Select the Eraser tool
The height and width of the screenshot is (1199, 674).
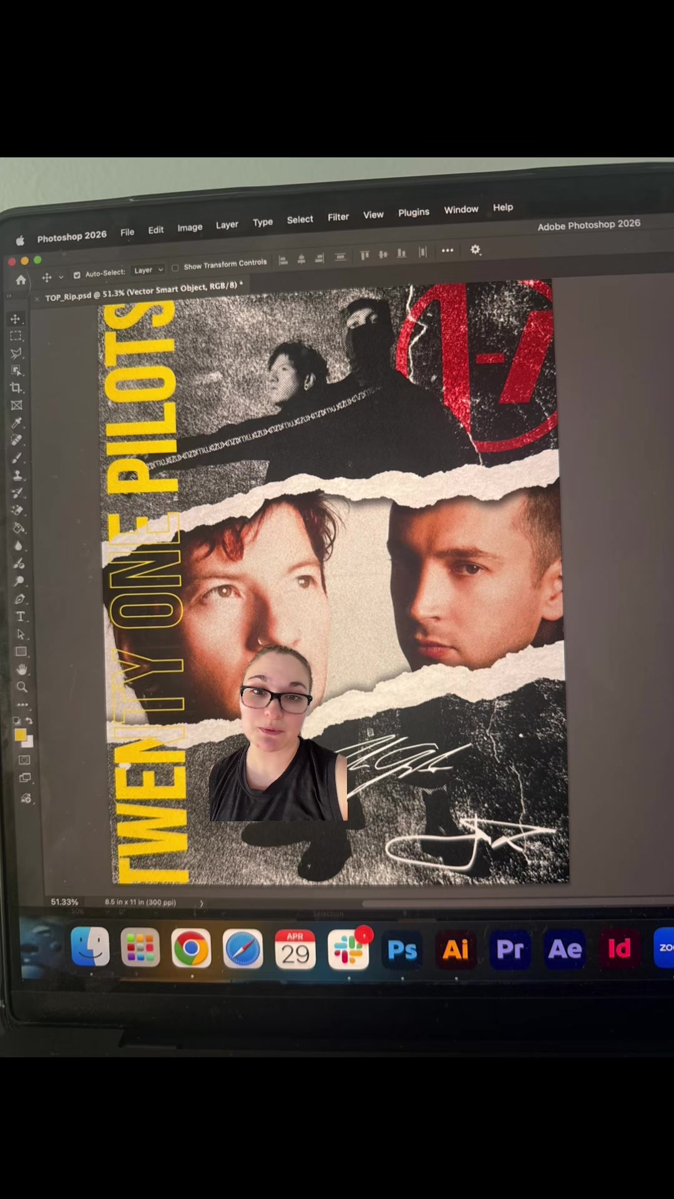[18, 510]
